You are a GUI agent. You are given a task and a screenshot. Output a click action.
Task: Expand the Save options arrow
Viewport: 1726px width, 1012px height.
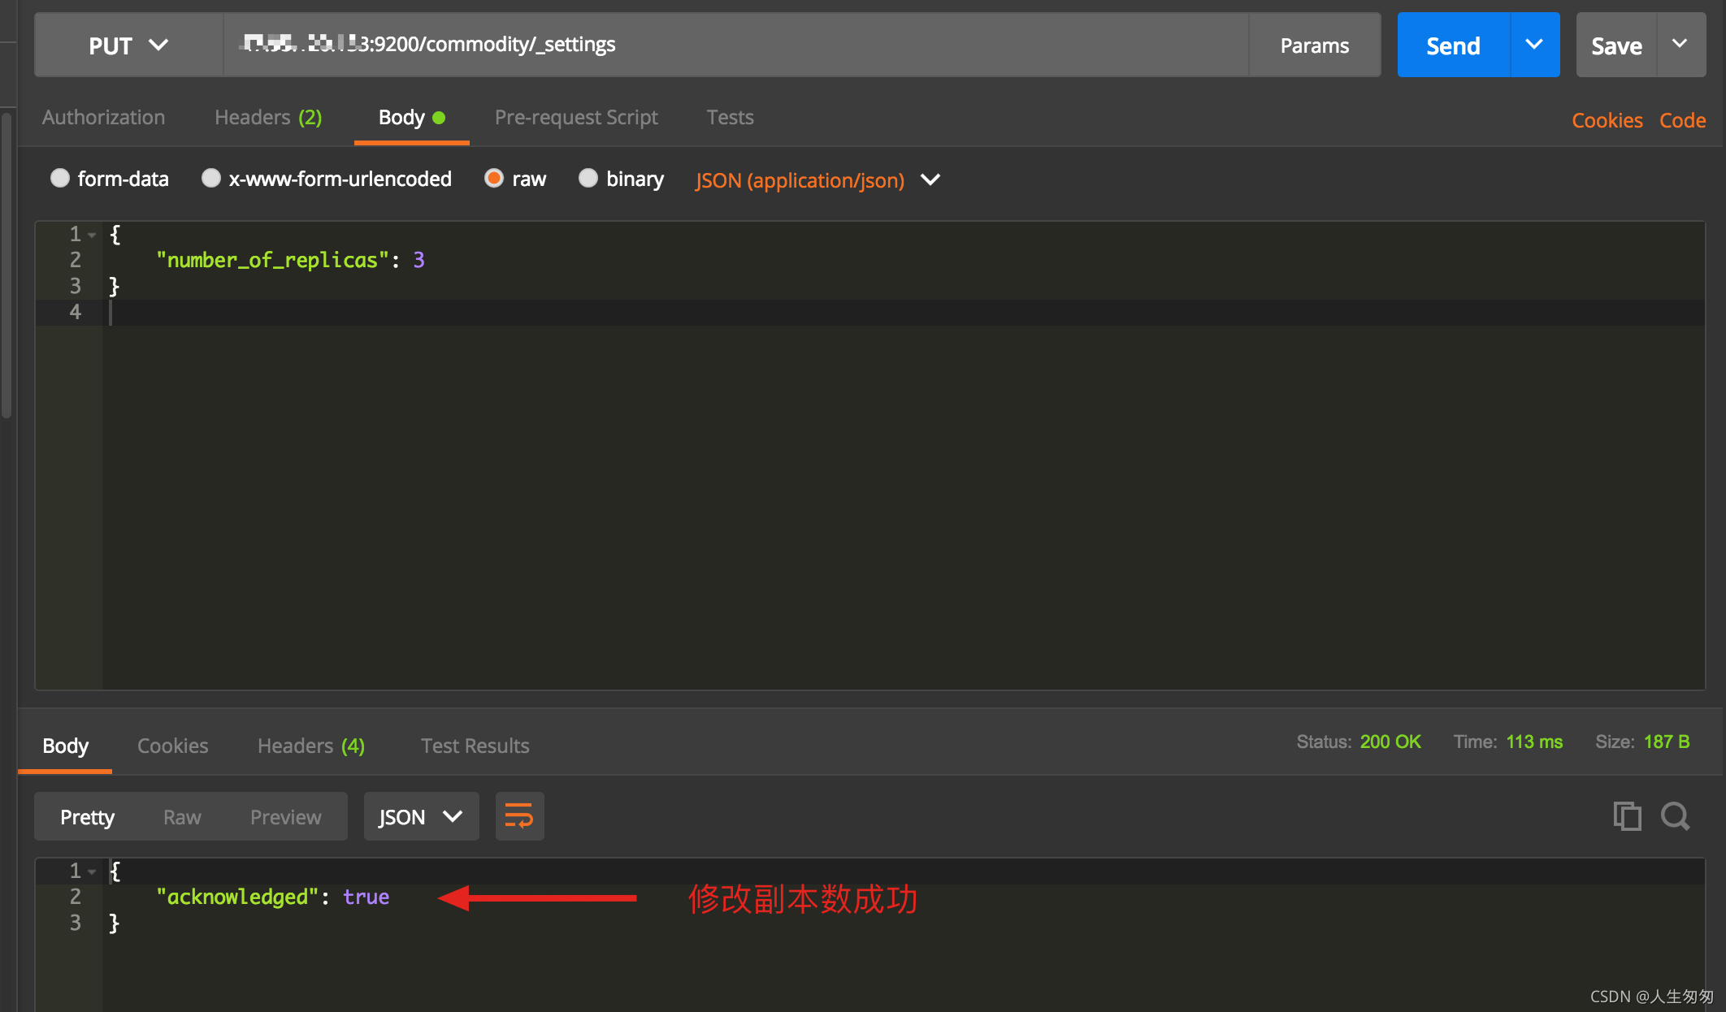pyautogui.click(x=1680, y=45)
